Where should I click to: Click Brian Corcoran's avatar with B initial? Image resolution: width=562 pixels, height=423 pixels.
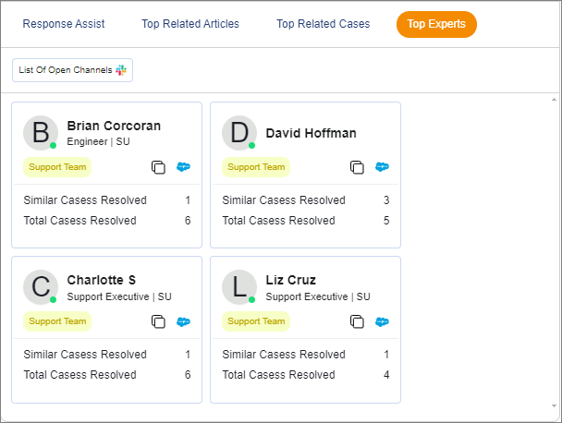click(40, 132)
